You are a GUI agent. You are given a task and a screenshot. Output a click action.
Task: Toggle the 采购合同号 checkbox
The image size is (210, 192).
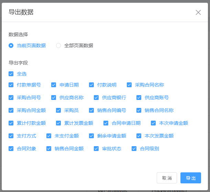pos(11,98)
